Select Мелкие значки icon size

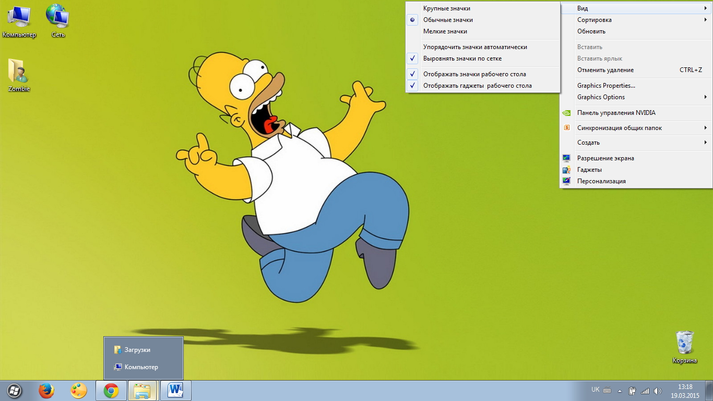(482, 31)
